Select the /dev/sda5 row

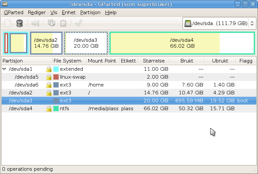click(x=129, y=77)
